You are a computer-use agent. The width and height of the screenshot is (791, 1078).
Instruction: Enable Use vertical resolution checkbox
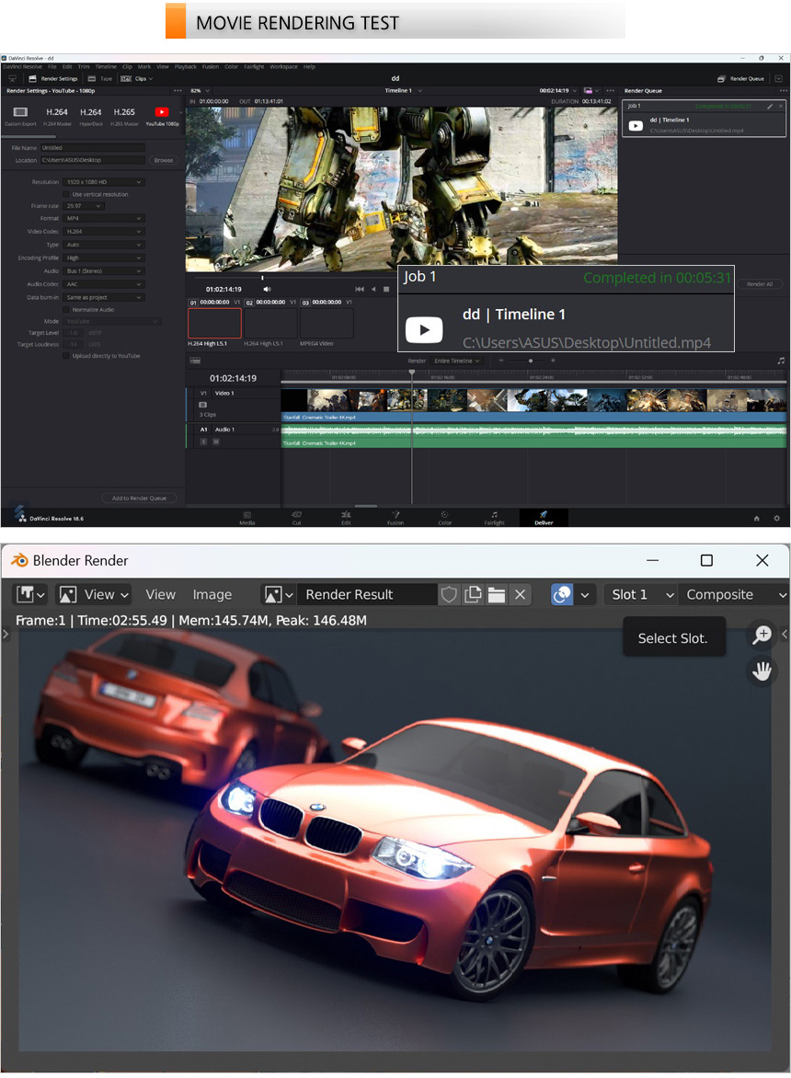[x=66, y=194]
